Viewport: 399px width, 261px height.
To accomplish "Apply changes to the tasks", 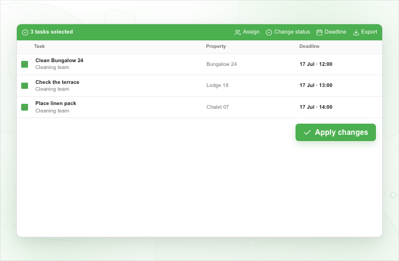I will [335, 132].
